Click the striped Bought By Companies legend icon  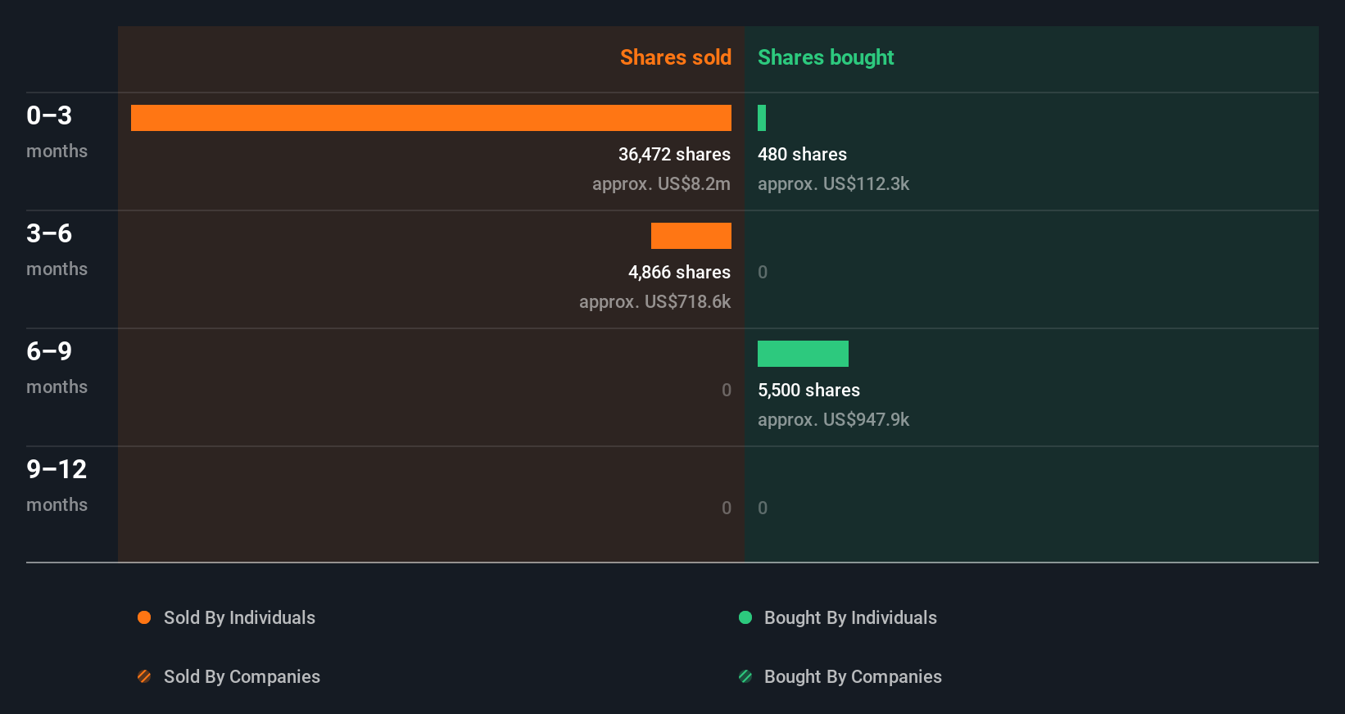tap(745, 676)
